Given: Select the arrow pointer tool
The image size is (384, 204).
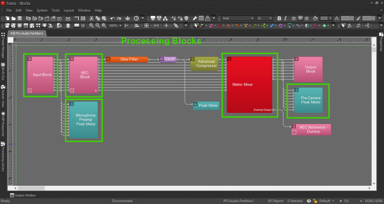Looking at the screenshot, I should 196,25.
